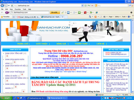This screenshot has width=134, height=100.
Task: Stop loading with the red X icon
Action: coord(92,6)
